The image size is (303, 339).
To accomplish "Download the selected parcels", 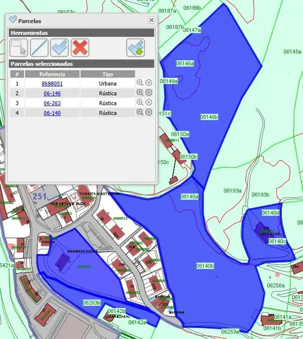I will click(136, 48).
